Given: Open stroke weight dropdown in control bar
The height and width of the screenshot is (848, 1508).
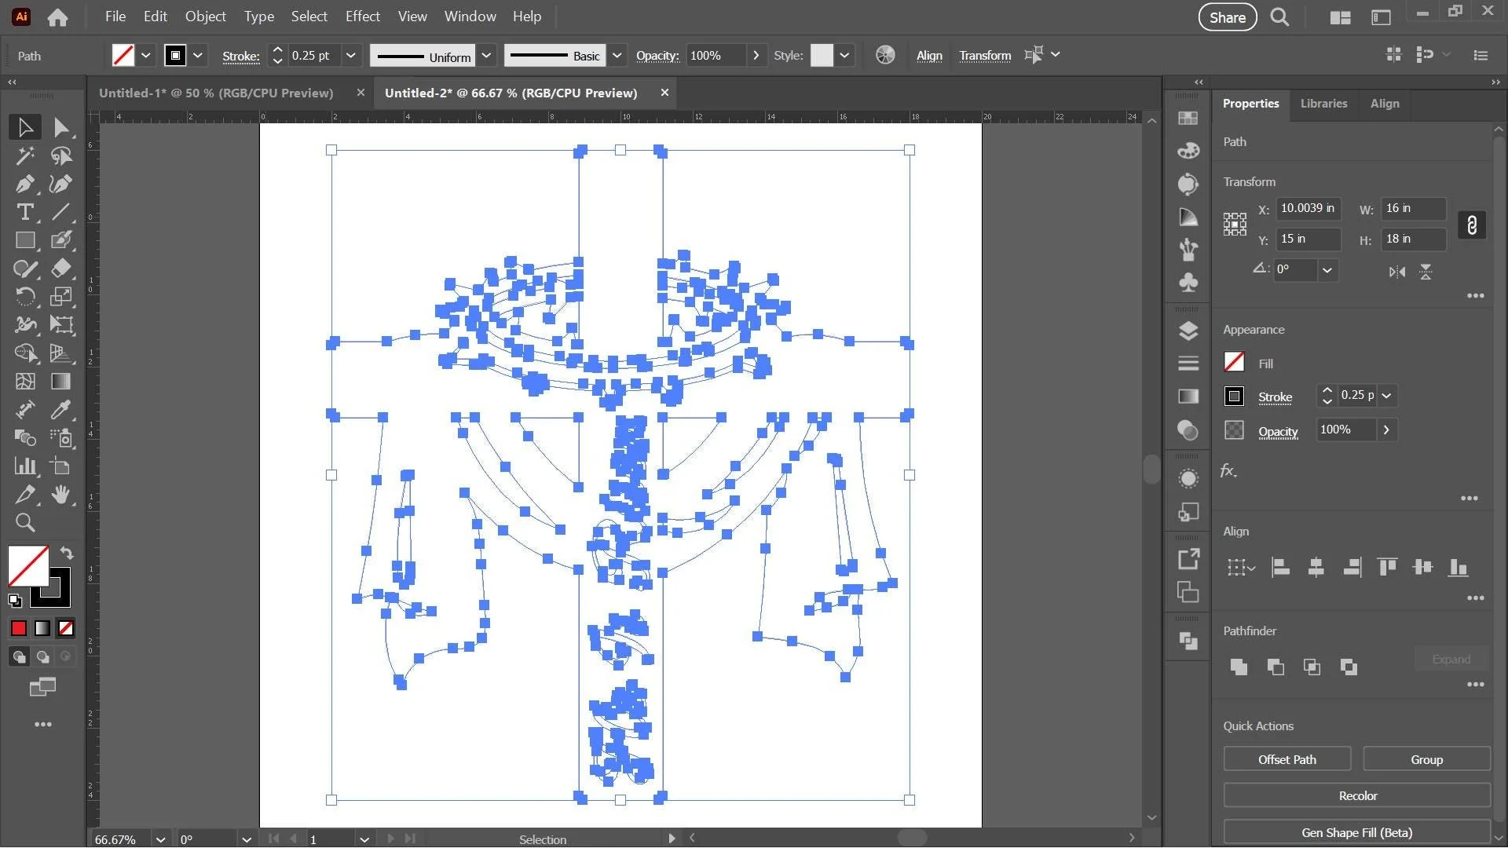Looking at the screenshot, I should click(x=350, y=55).
